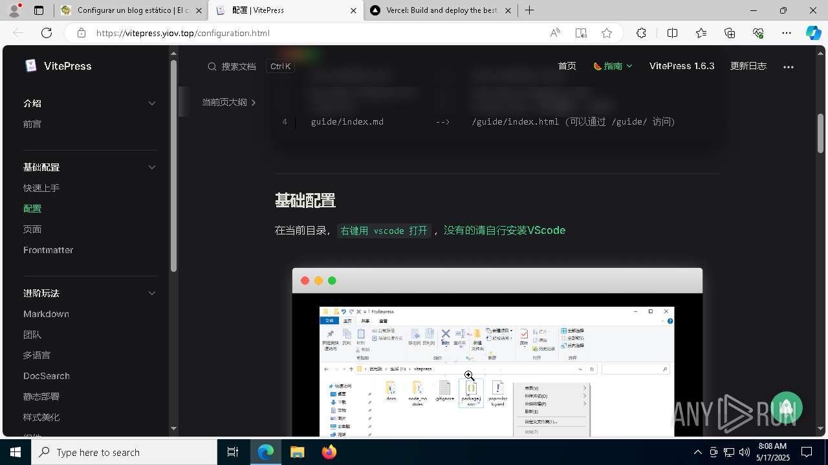Open Task View on taskbar
828x465 pixels.
tap(233, 452)
